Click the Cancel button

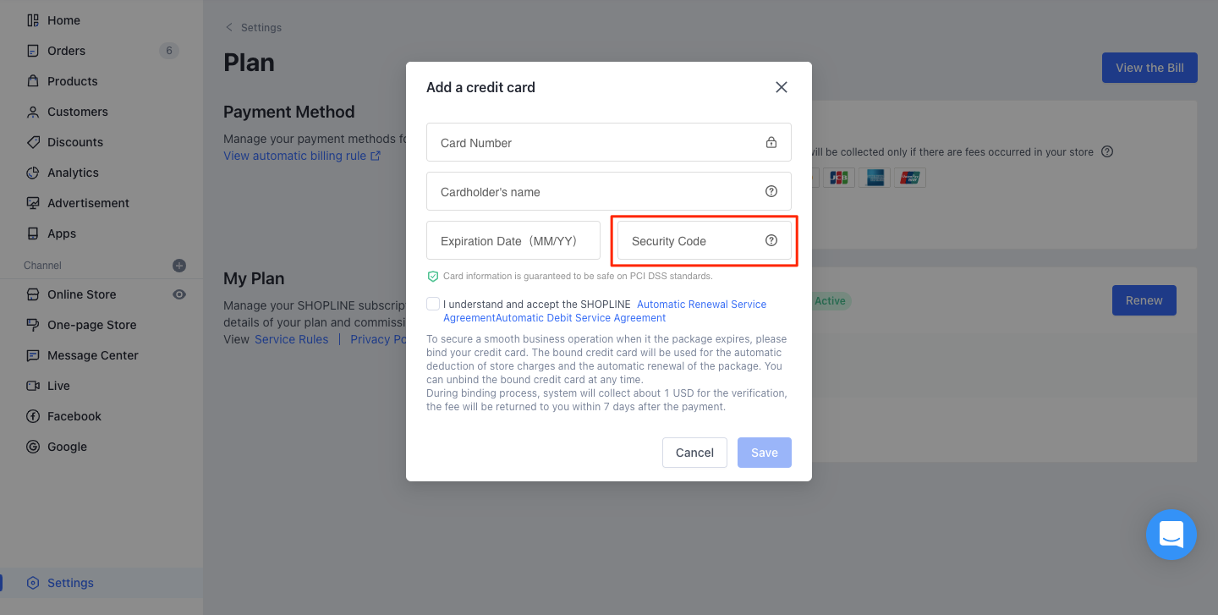(x=694, y=453)
